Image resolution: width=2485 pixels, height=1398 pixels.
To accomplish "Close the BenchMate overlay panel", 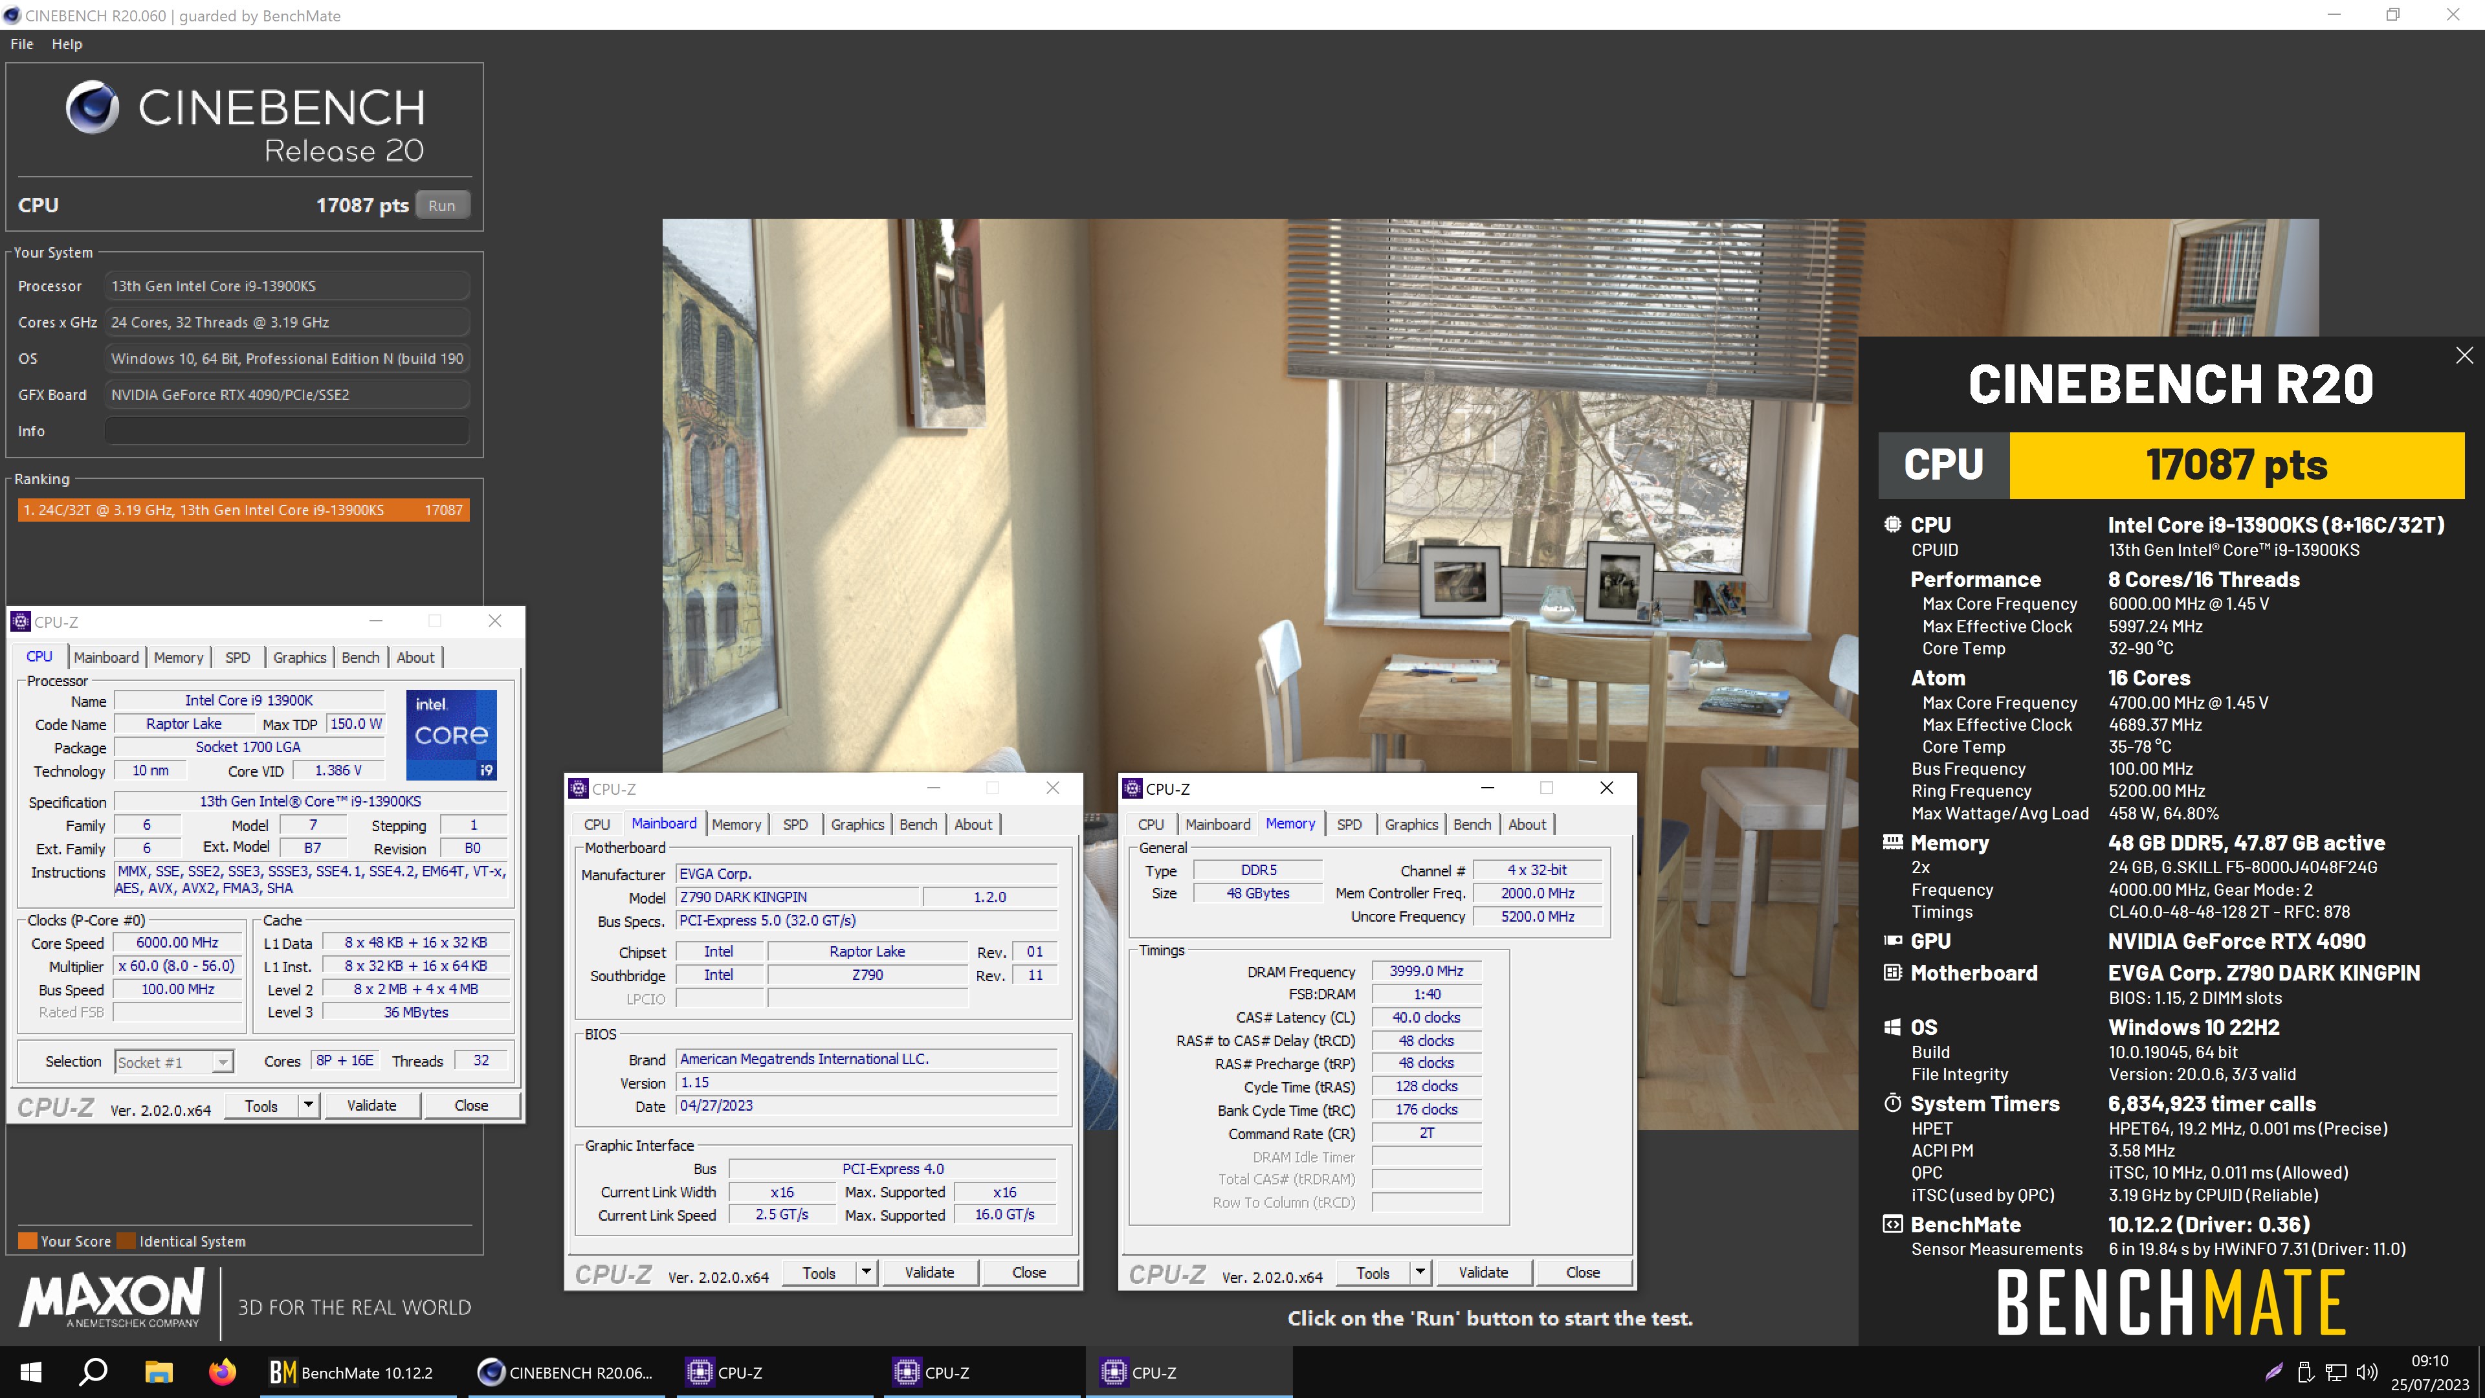I will 2464,355.
